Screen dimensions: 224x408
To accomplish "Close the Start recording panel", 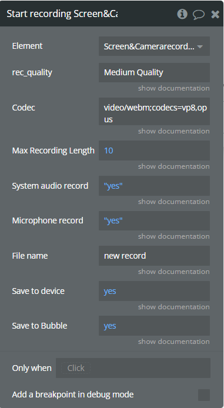I will click(x=215, y=14).
